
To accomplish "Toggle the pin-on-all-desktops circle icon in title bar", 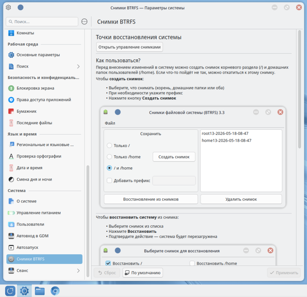I will [x=20, y=8].
